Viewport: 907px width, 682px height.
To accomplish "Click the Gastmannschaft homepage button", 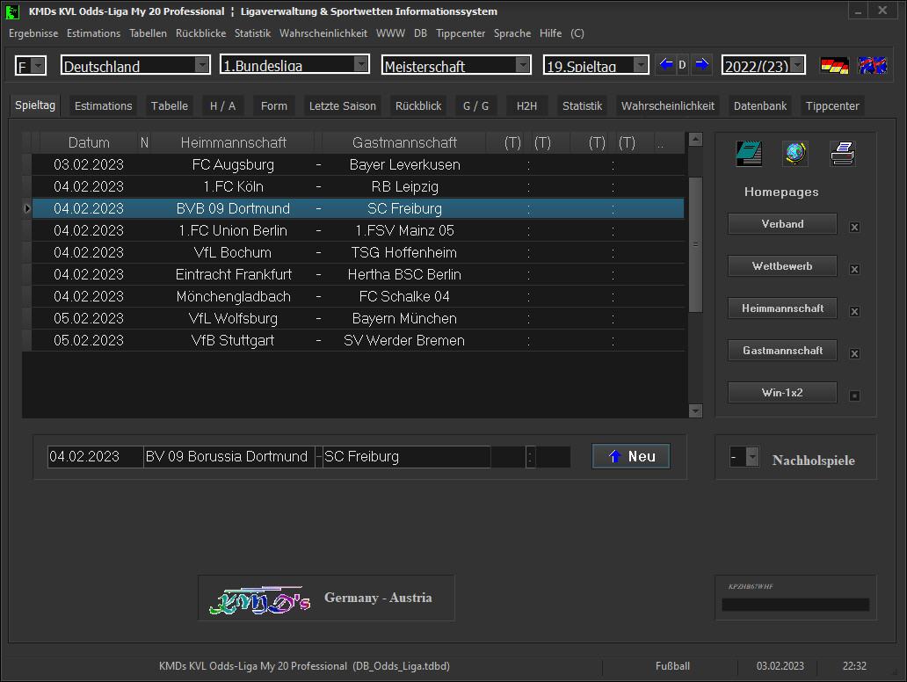I will (x=782, y=351).
